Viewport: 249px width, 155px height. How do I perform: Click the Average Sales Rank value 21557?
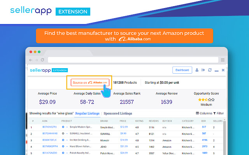[x=127, y=102]
